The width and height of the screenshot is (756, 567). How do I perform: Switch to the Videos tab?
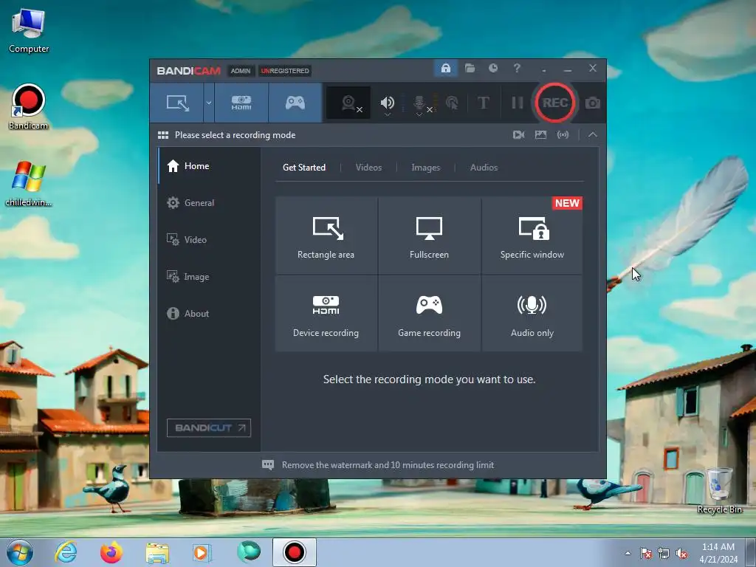[x=368, y=168]
